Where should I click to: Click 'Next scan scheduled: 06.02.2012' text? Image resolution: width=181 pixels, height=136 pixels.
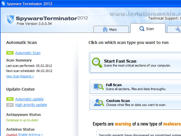pos(29,71)
